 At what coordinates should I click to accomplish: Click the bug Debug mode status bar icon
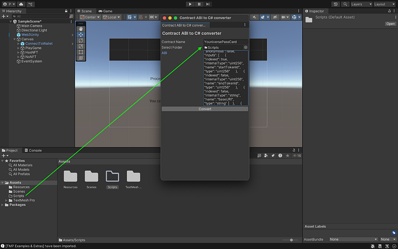point(373,246)
